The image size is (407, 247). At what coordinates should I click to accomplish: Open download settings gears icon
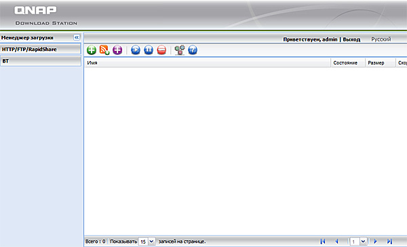pyautogui.click(x=180, y=50)
